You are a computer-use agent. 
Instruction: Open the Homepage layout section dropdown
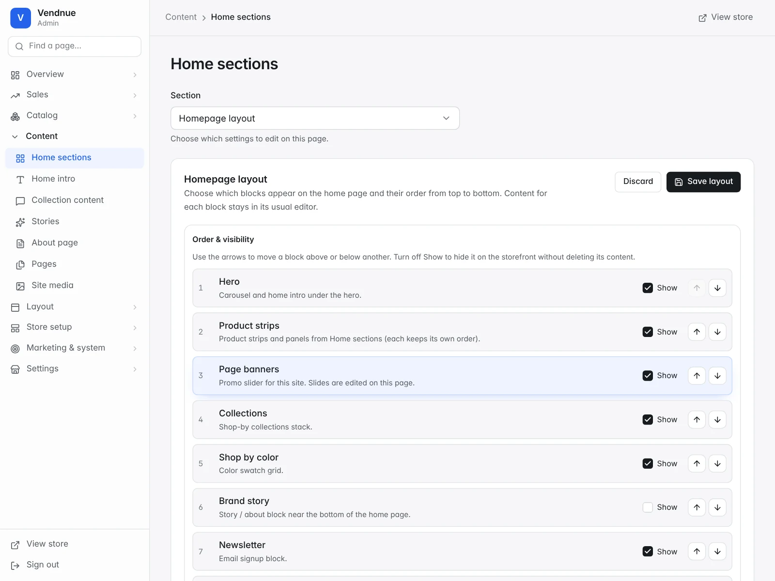click(315, 118)
